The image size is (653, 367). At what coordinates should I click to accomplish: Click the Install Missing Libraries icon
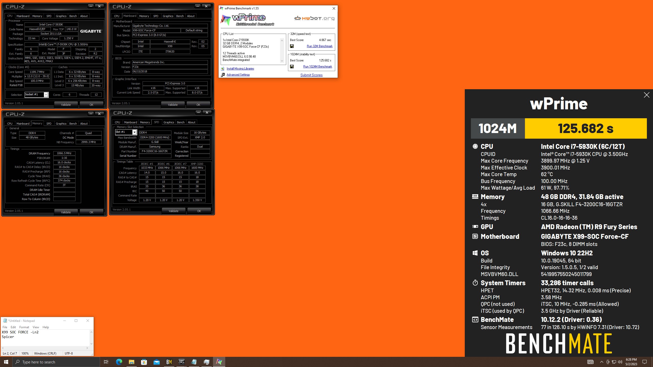coord(223,69)
